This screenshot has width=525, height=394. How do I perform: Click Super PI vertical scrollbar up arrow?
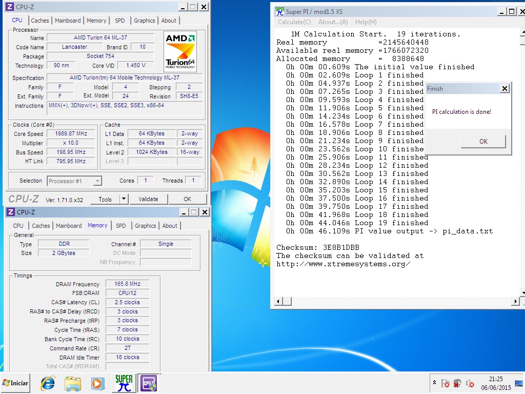pyautogui.click(x=522, y=32)
